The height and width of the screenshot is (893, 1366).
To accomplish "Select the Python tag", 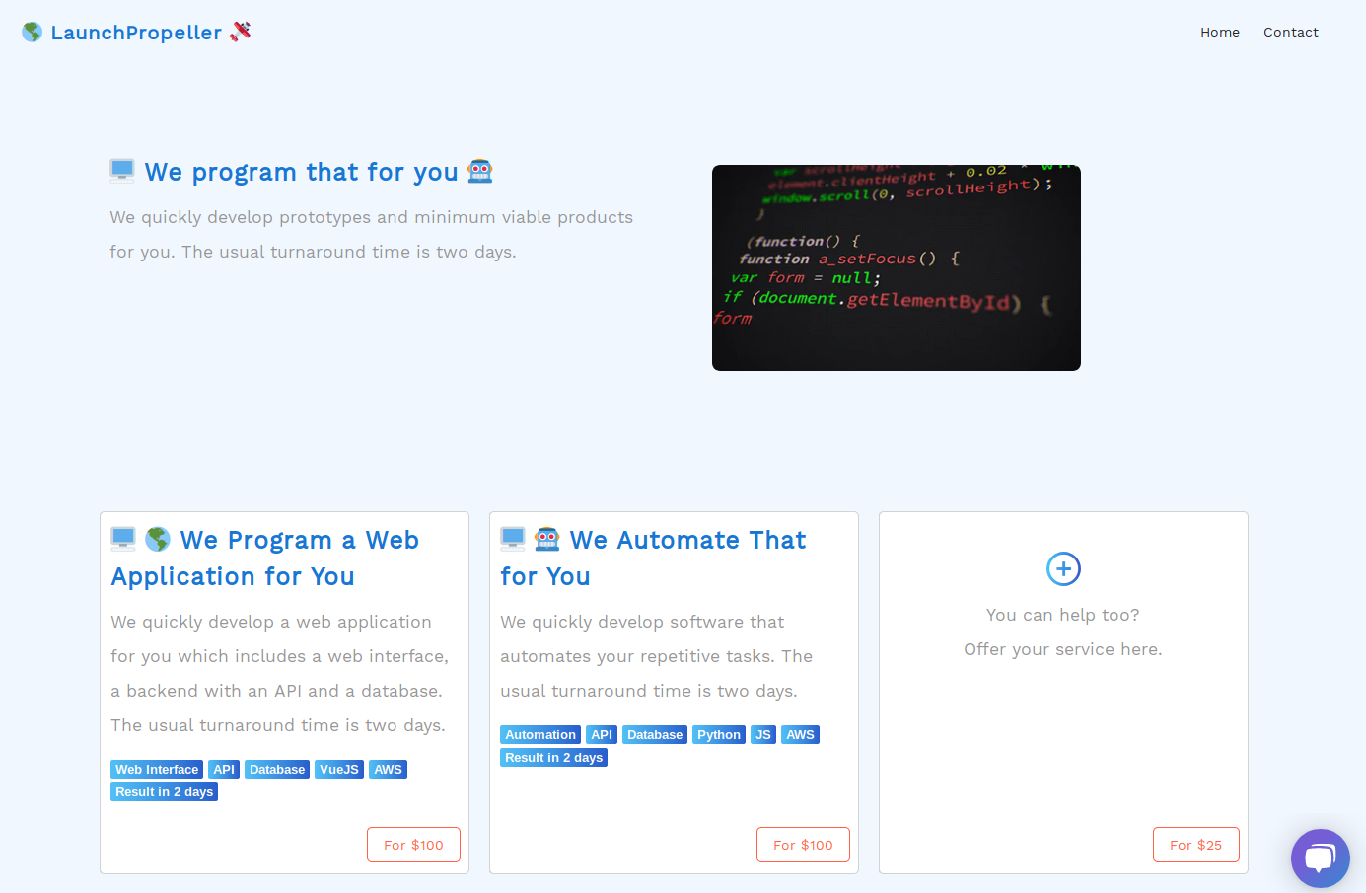I will pyautogui.click(x=719, y=735).
